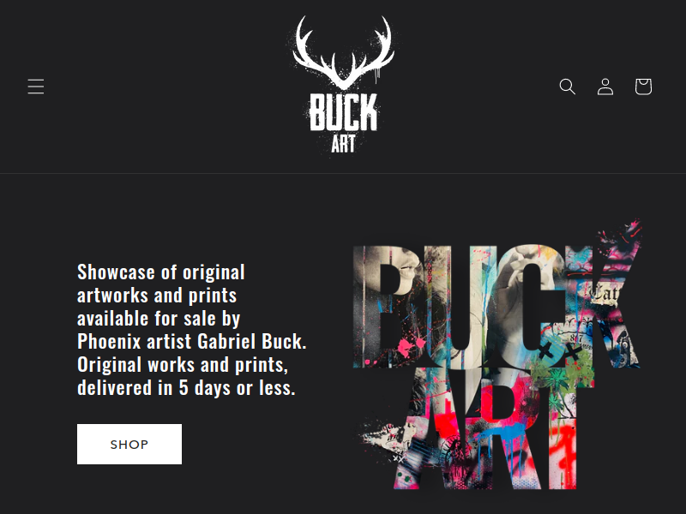The image size is (686, 514).
Task: Click the small ART text under logo
Action: [344, 144]
